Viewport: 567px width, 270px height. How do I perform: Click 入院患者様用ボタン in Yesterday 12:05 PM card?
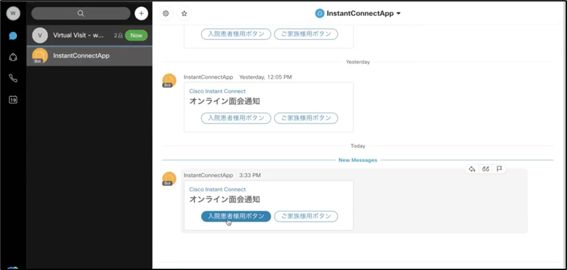236,118
